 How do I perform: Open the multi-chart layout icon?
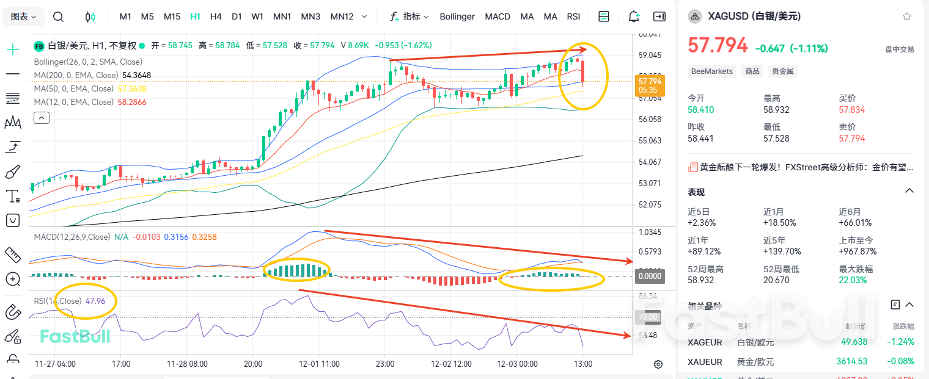point(604,16)
